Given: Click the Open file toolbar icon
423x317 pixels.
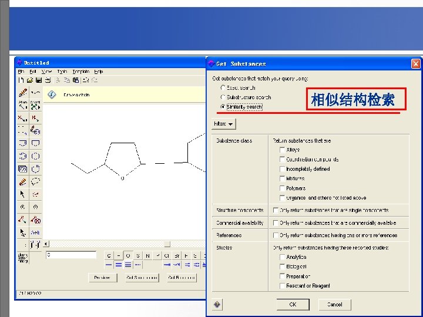Looking at the screenshot, I should tap(30, 80).
